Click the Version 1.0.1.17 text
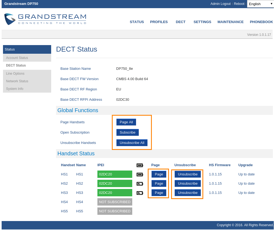The height and width of the screenshot is (230, 274). click(x=259, y=35)
